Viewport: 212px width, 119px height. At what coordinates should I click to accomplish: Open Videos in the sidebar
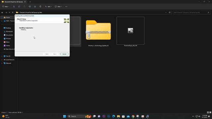pyautogui.click(x=8, y=46)
